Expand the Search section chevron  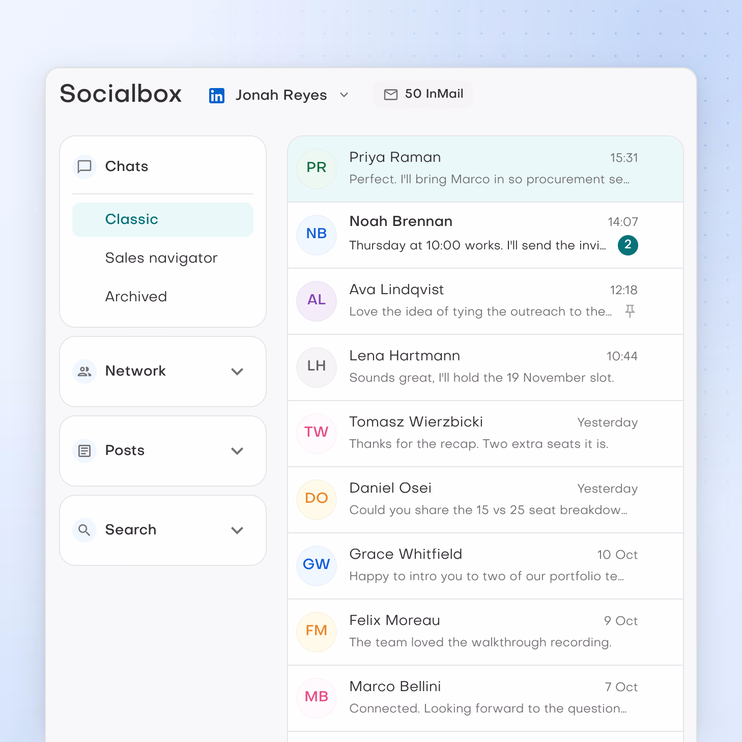pos(237,530)
